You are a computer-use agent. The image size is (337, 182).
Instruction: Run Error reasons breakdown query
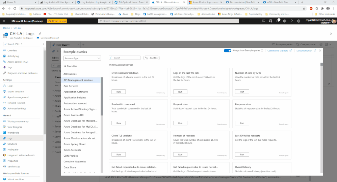[119, 92]
